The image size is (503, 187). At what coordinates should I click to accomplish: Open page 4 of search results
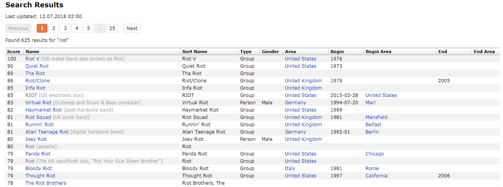click(77, 28)
